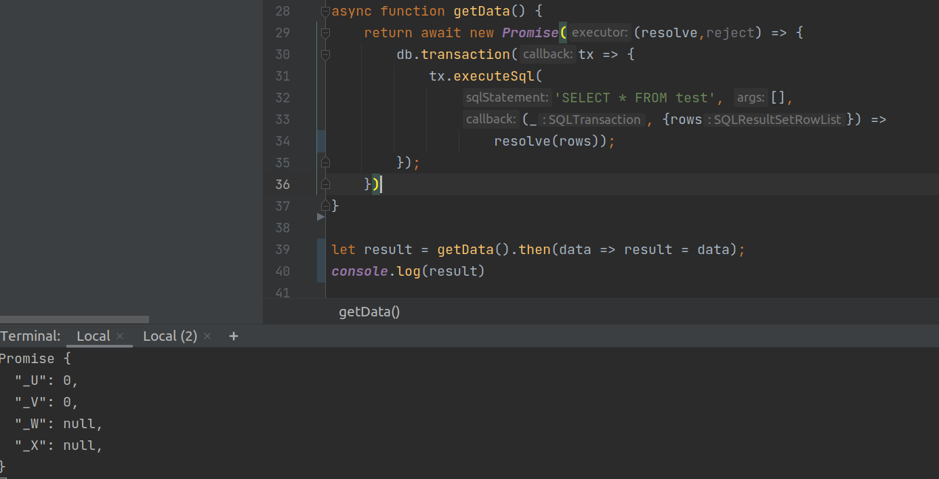Image resolution: width=939 pixels, height=479 pixels.
Task: Switch to the Local (2) terminal tab
Action: [170, 336]
